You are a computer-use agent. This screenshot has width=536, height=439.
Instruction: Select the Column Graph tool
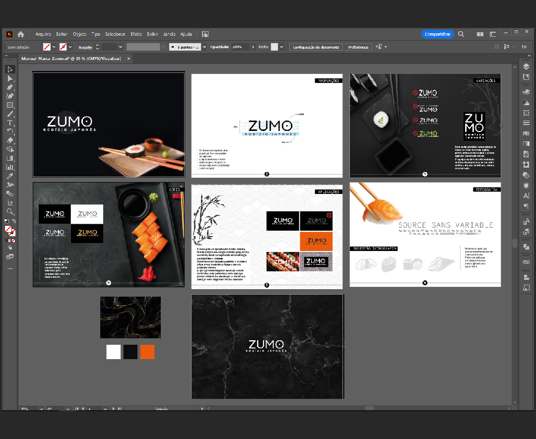10,167
